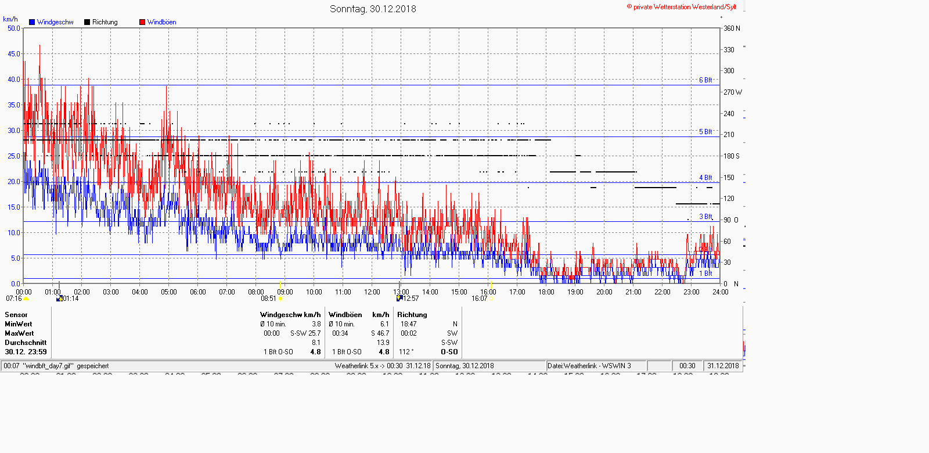
Task: Click the blue Windgeschw legend swatch
Action: point(32,22)
